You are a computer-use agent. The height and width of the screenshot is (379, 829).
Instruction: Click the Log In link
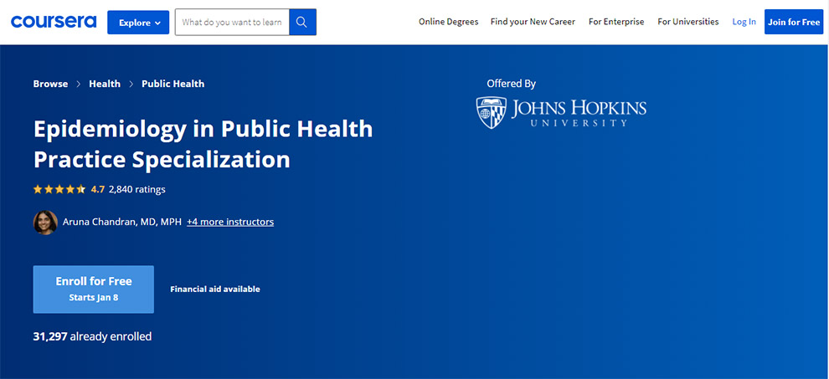coord(744,22)
